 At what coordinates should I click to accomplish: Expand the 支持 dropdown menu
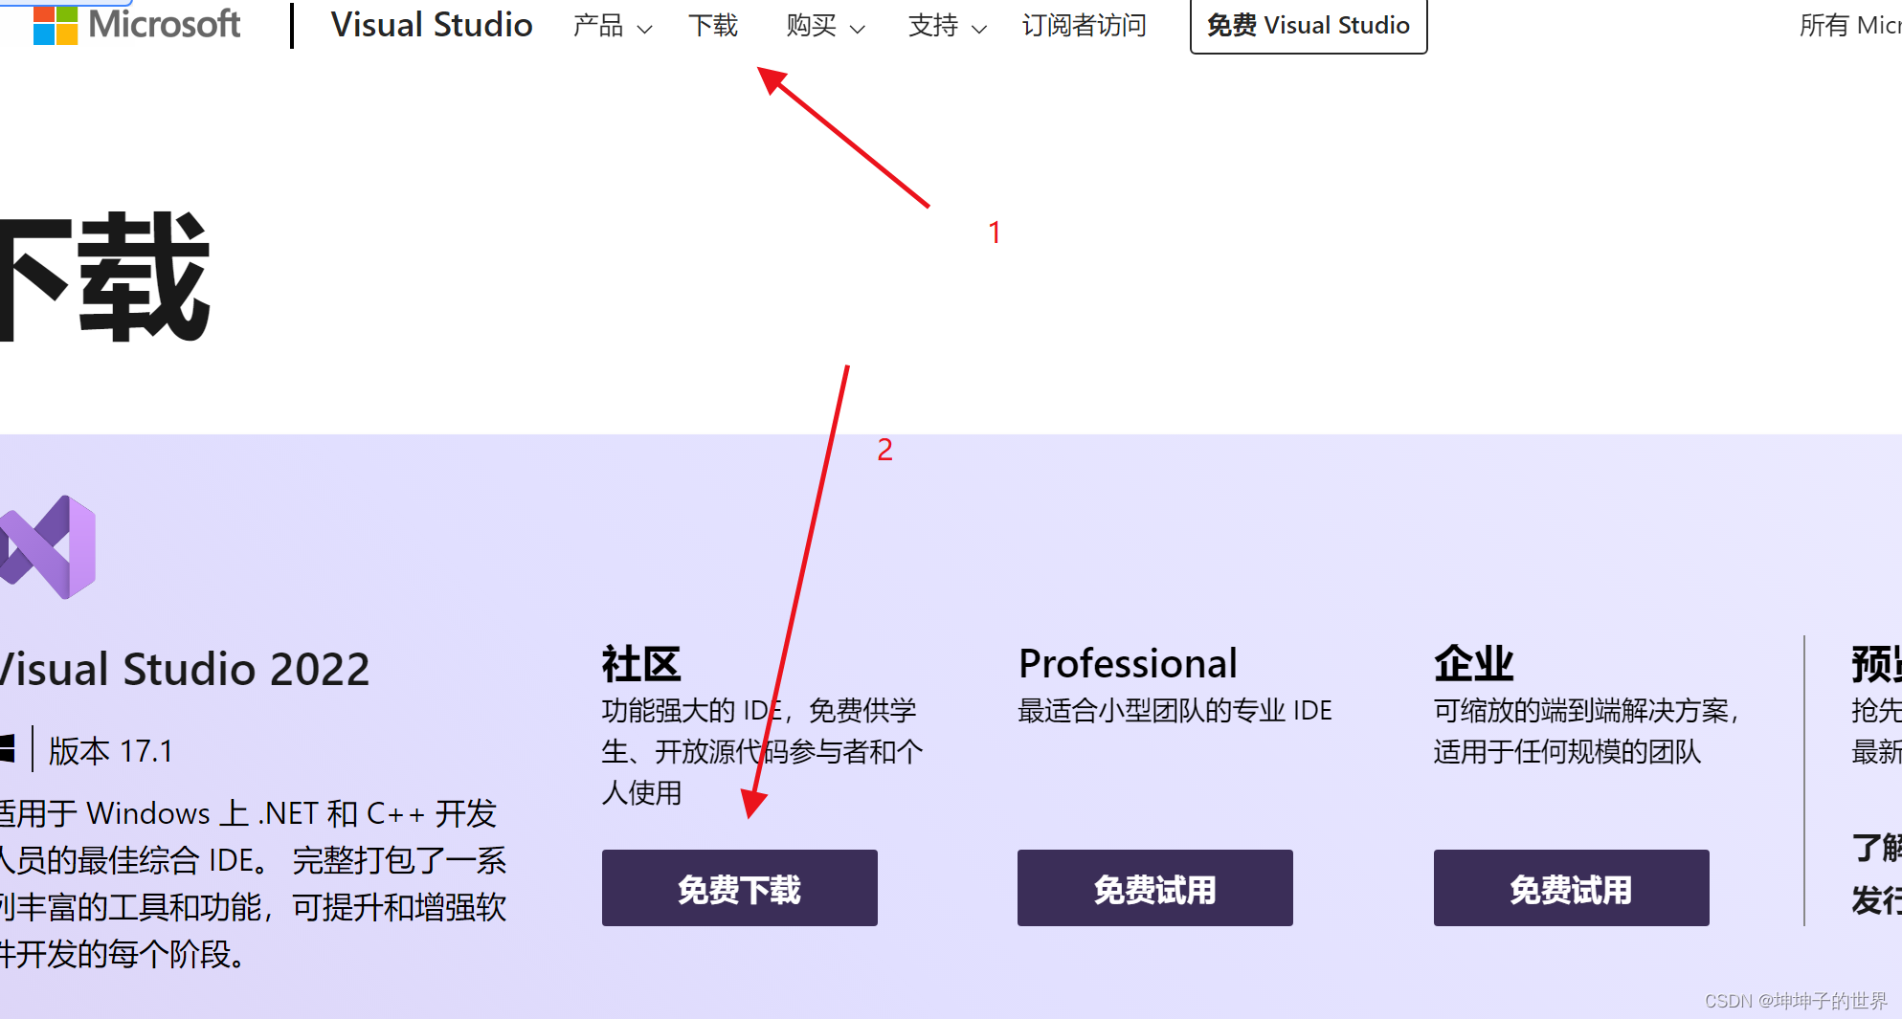[948, 26]
